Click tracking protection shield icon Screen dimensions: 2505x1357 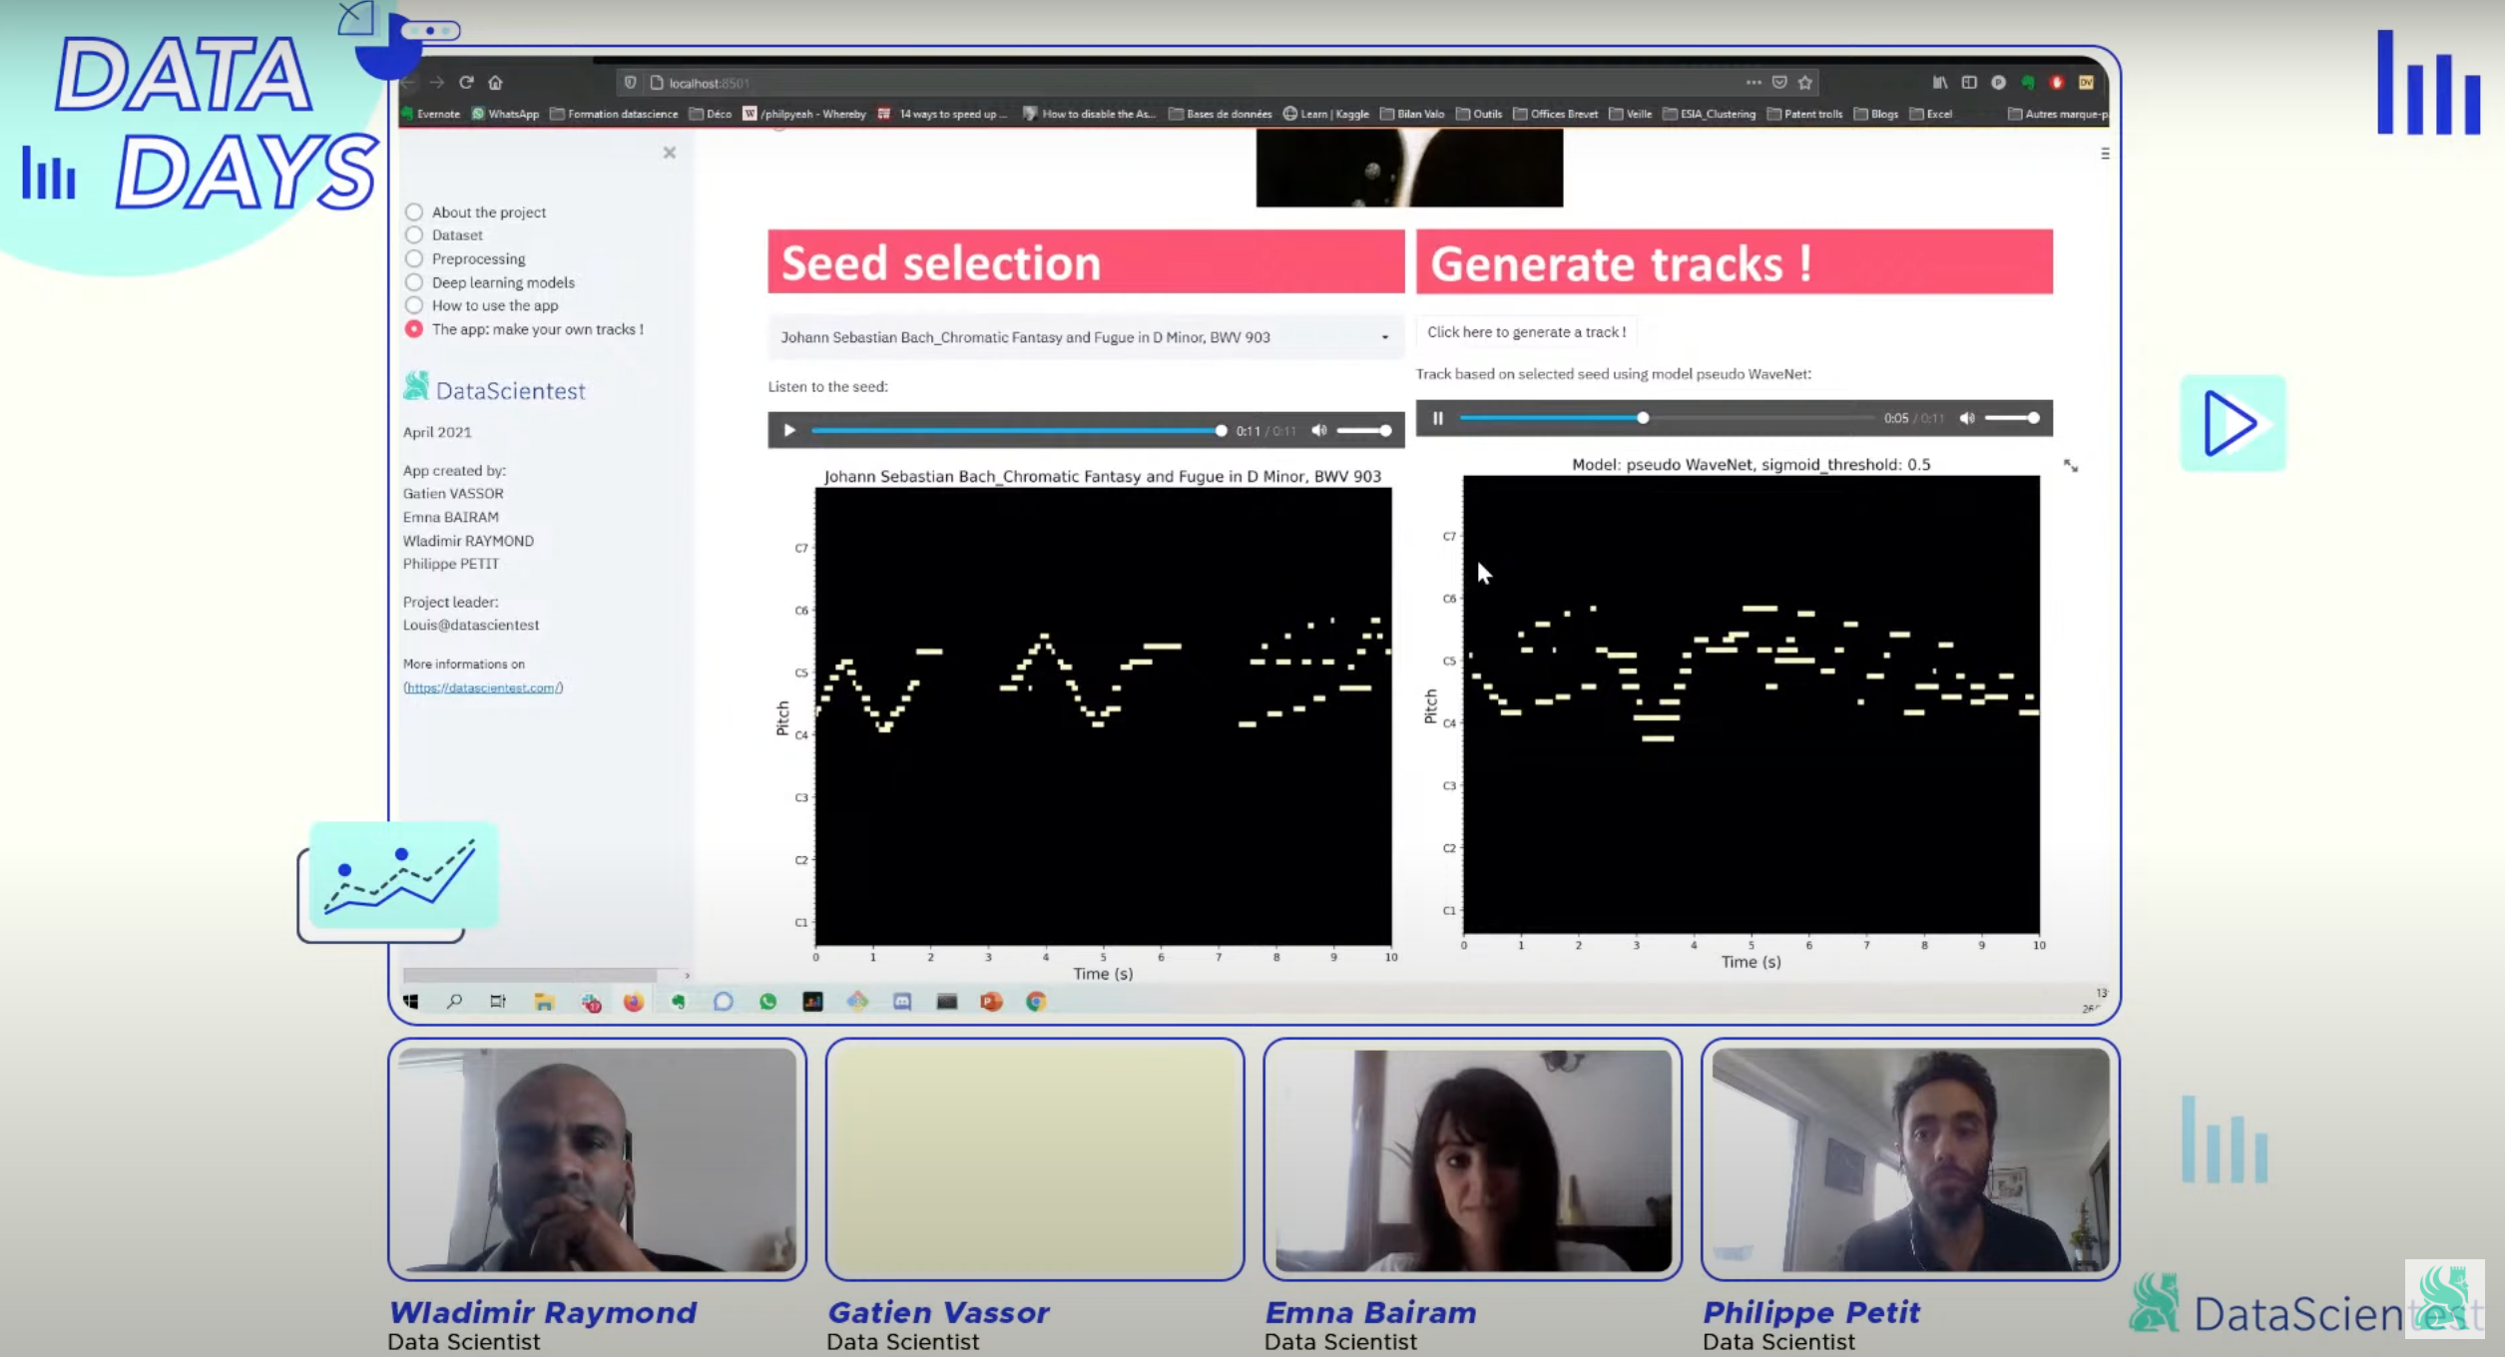pos(630,82)
